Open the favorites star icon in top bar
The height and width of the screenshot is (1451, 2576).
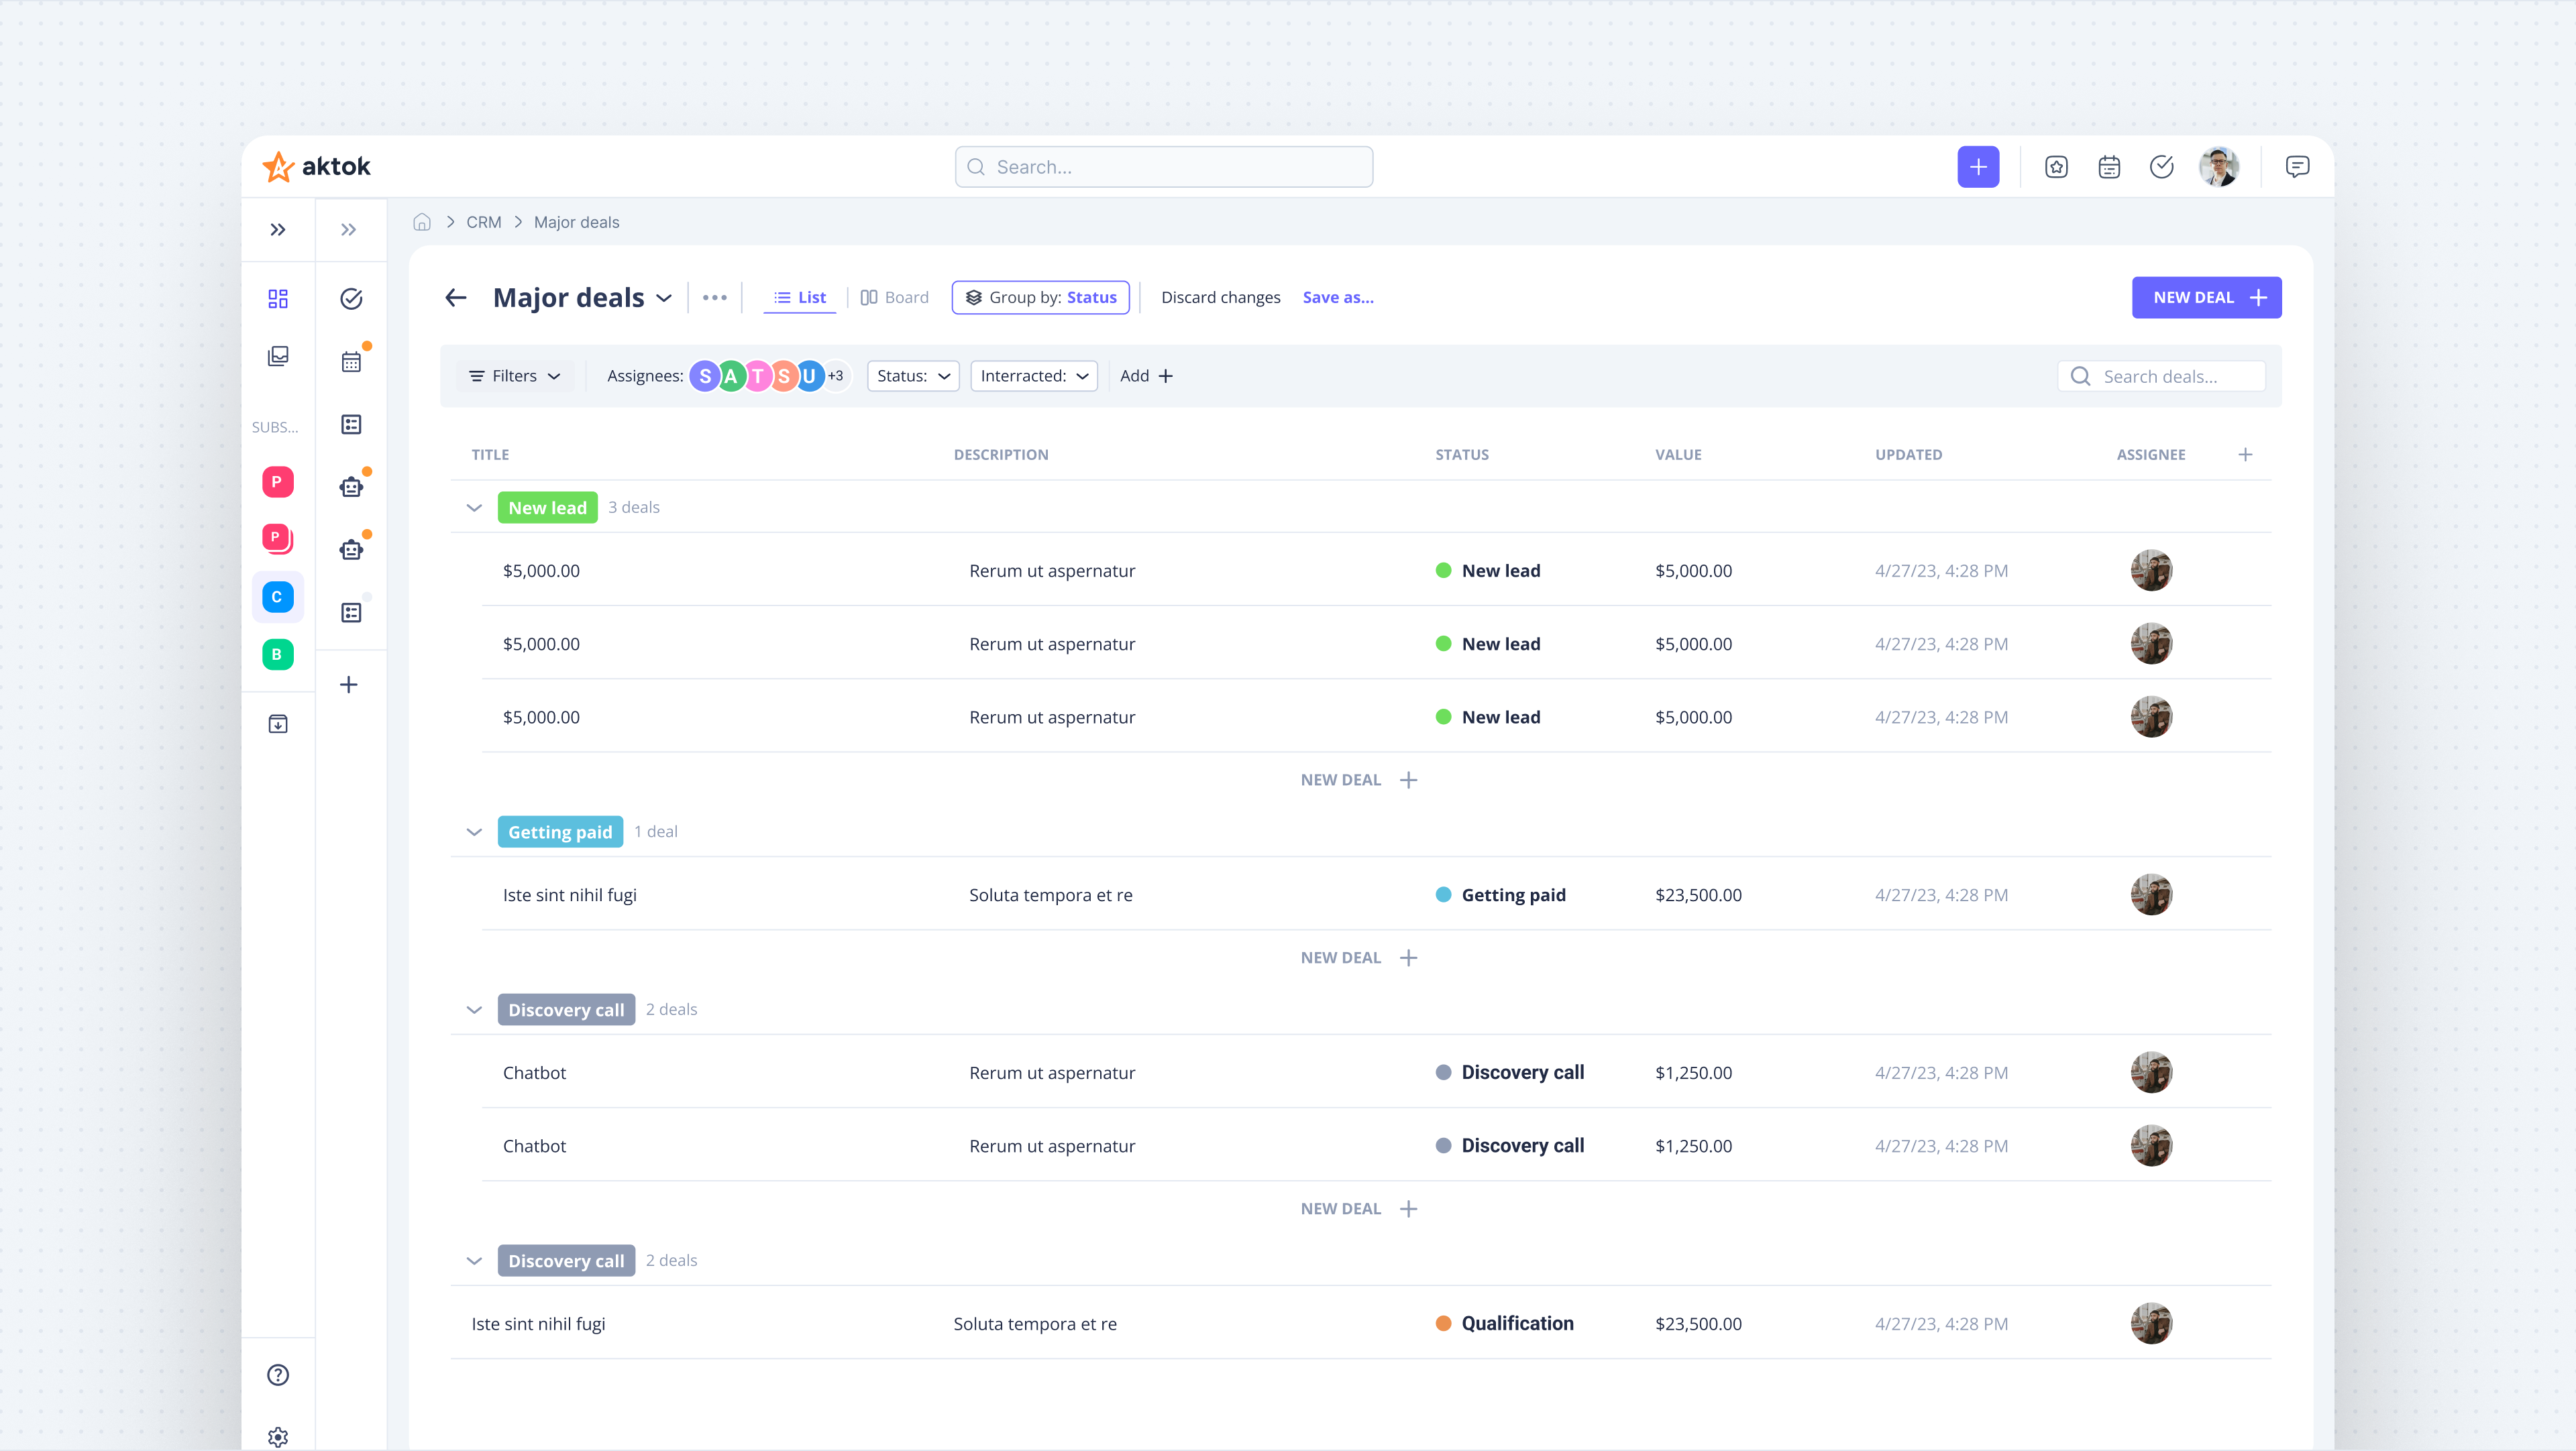[x=2056, y=166]
